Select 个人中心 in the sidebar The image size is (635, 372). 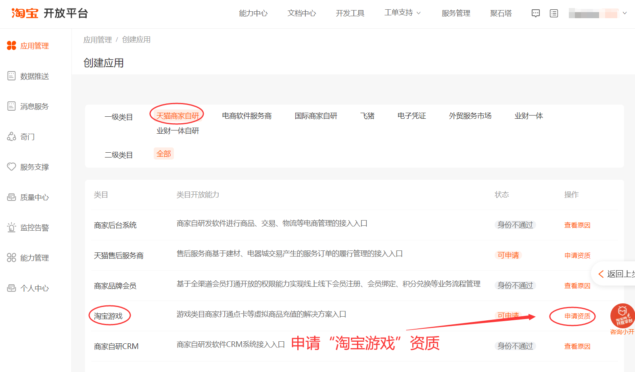pos(35,288)
